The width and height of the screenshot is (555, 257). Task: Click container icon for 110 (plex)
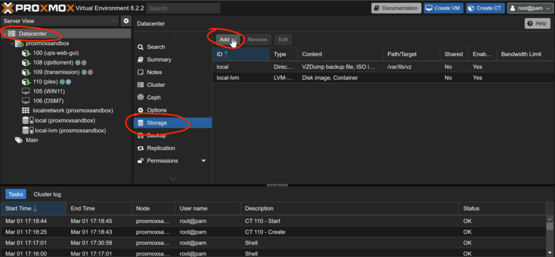click(x=27, y=82)
